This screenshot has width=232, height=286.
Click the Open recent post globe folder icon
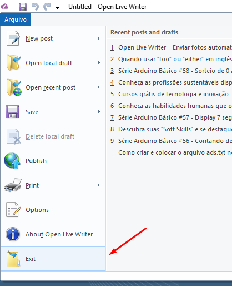pos(14,87)
